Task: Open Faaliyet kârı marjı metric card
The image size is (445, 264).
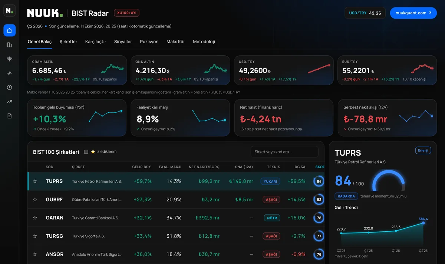Action: pos(180,118)
